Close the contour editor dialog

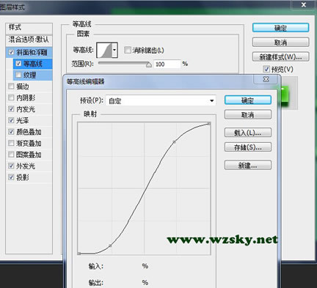(x=266, y=79)
